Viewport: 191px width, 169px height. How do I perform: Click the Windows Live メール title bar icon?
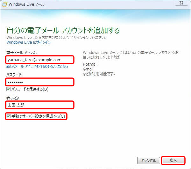click(4, 4)
